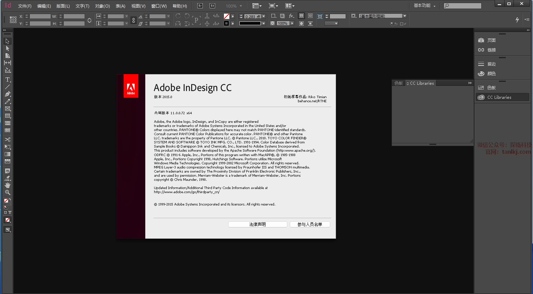533x294 pixels.
Task: Toggle the Apply None color button
Action: [x=8, y=220]
